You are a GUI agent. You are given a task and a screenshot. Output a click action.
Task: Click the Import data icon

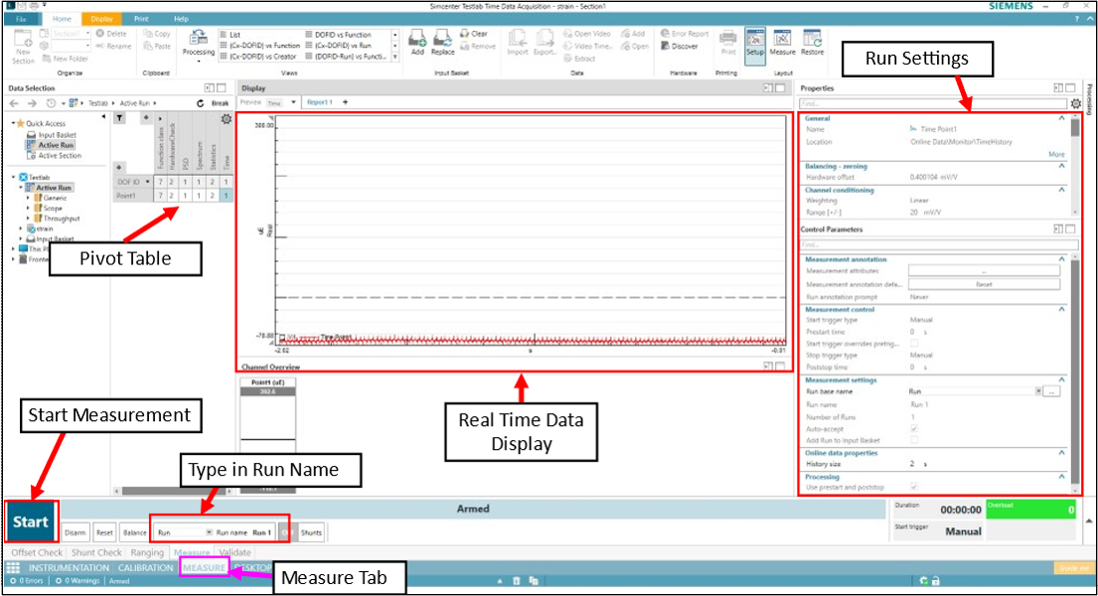tap(518, 39)
